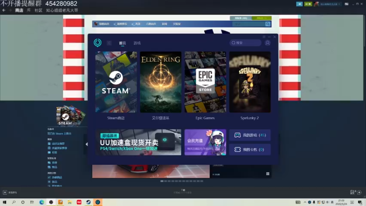Open friends and chat icon at Steam bottom-right
This screenshot has height=206, width=366.
tap(359, 192)
